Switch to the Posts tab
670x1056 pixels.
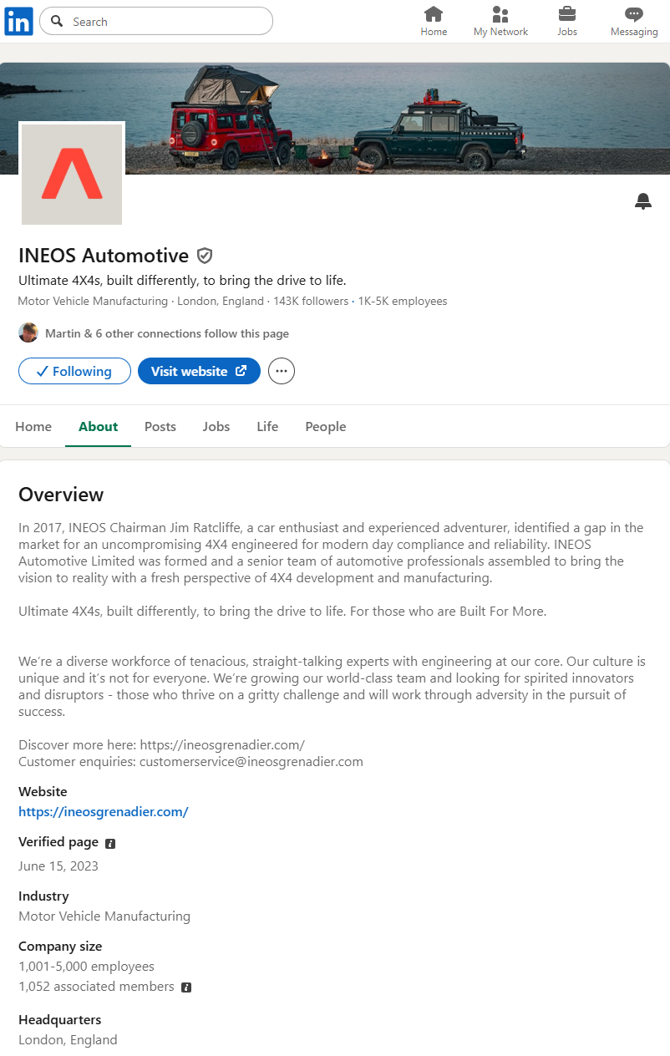click(160, 426)
